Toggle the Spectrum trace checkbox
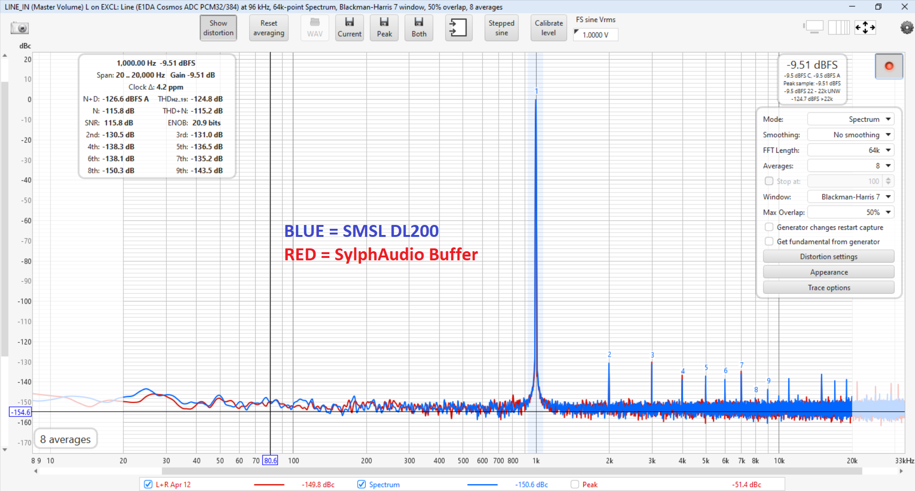 click(x=361, y=484)
